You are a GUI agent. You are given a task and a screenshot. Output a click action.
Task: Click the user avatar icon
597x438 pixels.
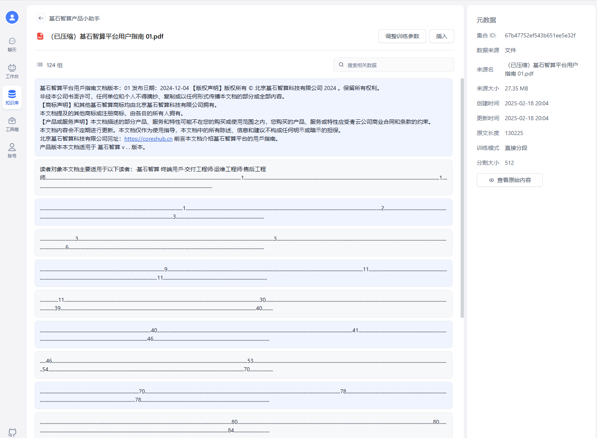[x=12, y=17]
